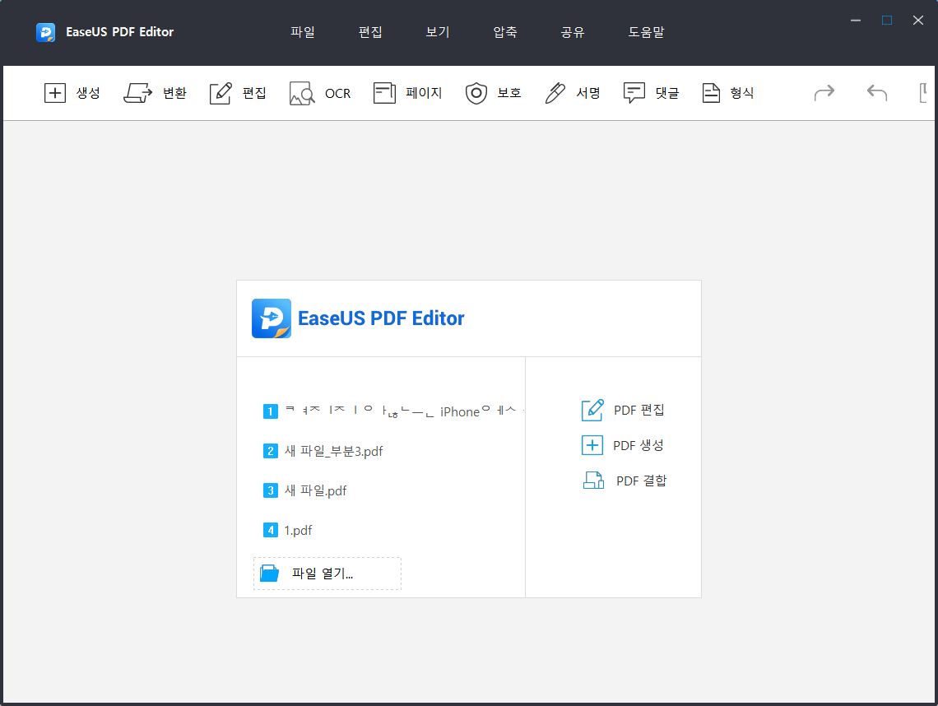Open the 공유 menu
This screenshot has height=706, width=938.
point(573,32)
